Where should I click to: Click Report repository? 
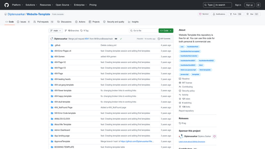point(186,111)
